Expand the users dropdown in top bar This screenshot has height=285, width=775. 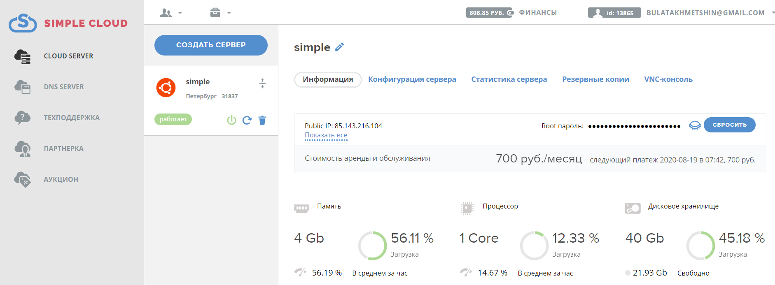pos(170,13)
